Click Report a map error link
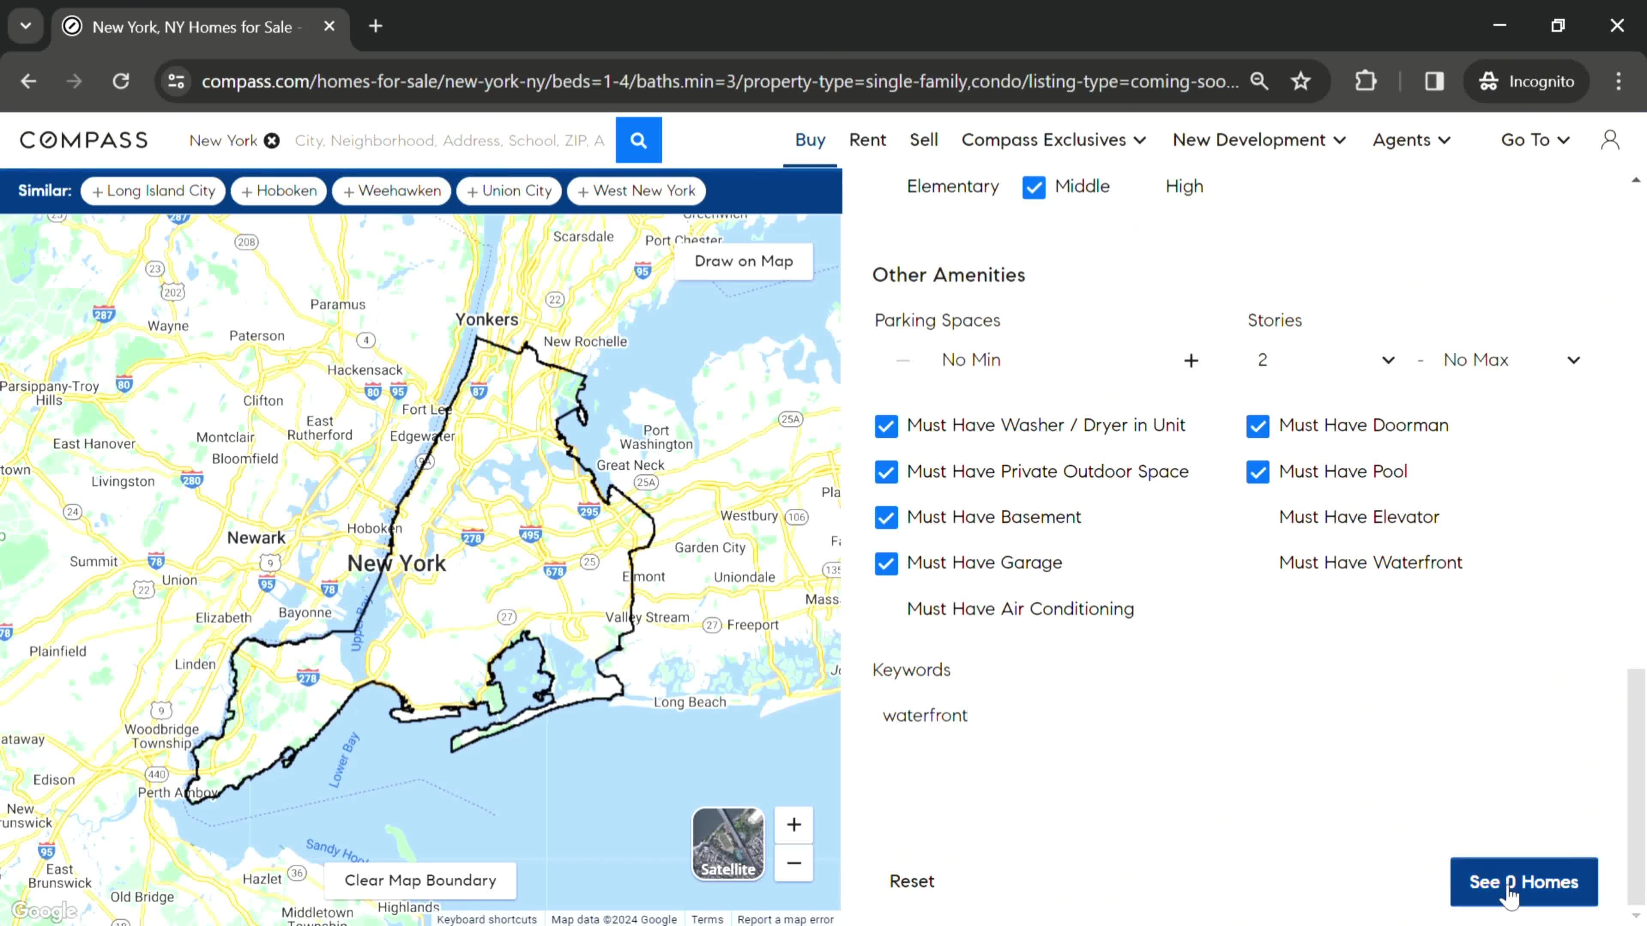The width and height of the screenshot is (1647, 926). [x=785, y=920]
